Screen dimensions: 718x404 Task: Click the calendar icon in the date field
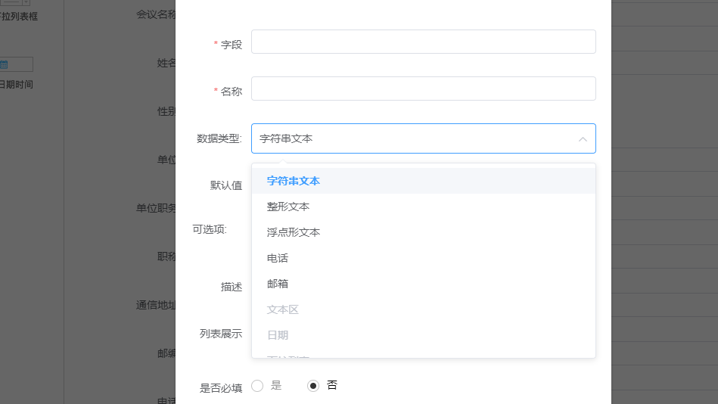[4, 64]
